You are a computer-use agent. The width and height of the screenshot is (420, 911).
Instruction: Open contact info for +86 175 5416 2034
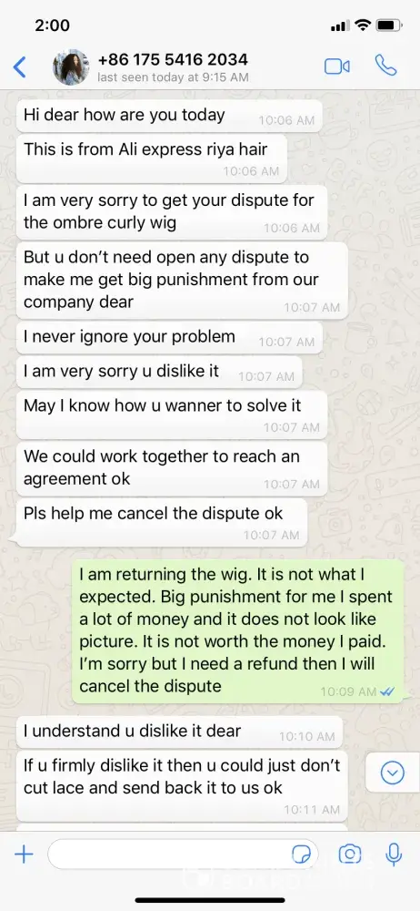[173, 59]
